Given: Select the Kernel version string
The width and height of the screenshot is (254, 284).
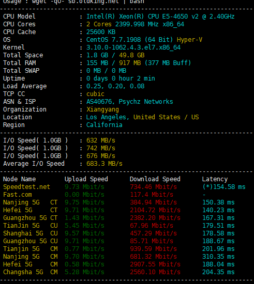Looking at the screenshot, I should click(x=133, y=48).
